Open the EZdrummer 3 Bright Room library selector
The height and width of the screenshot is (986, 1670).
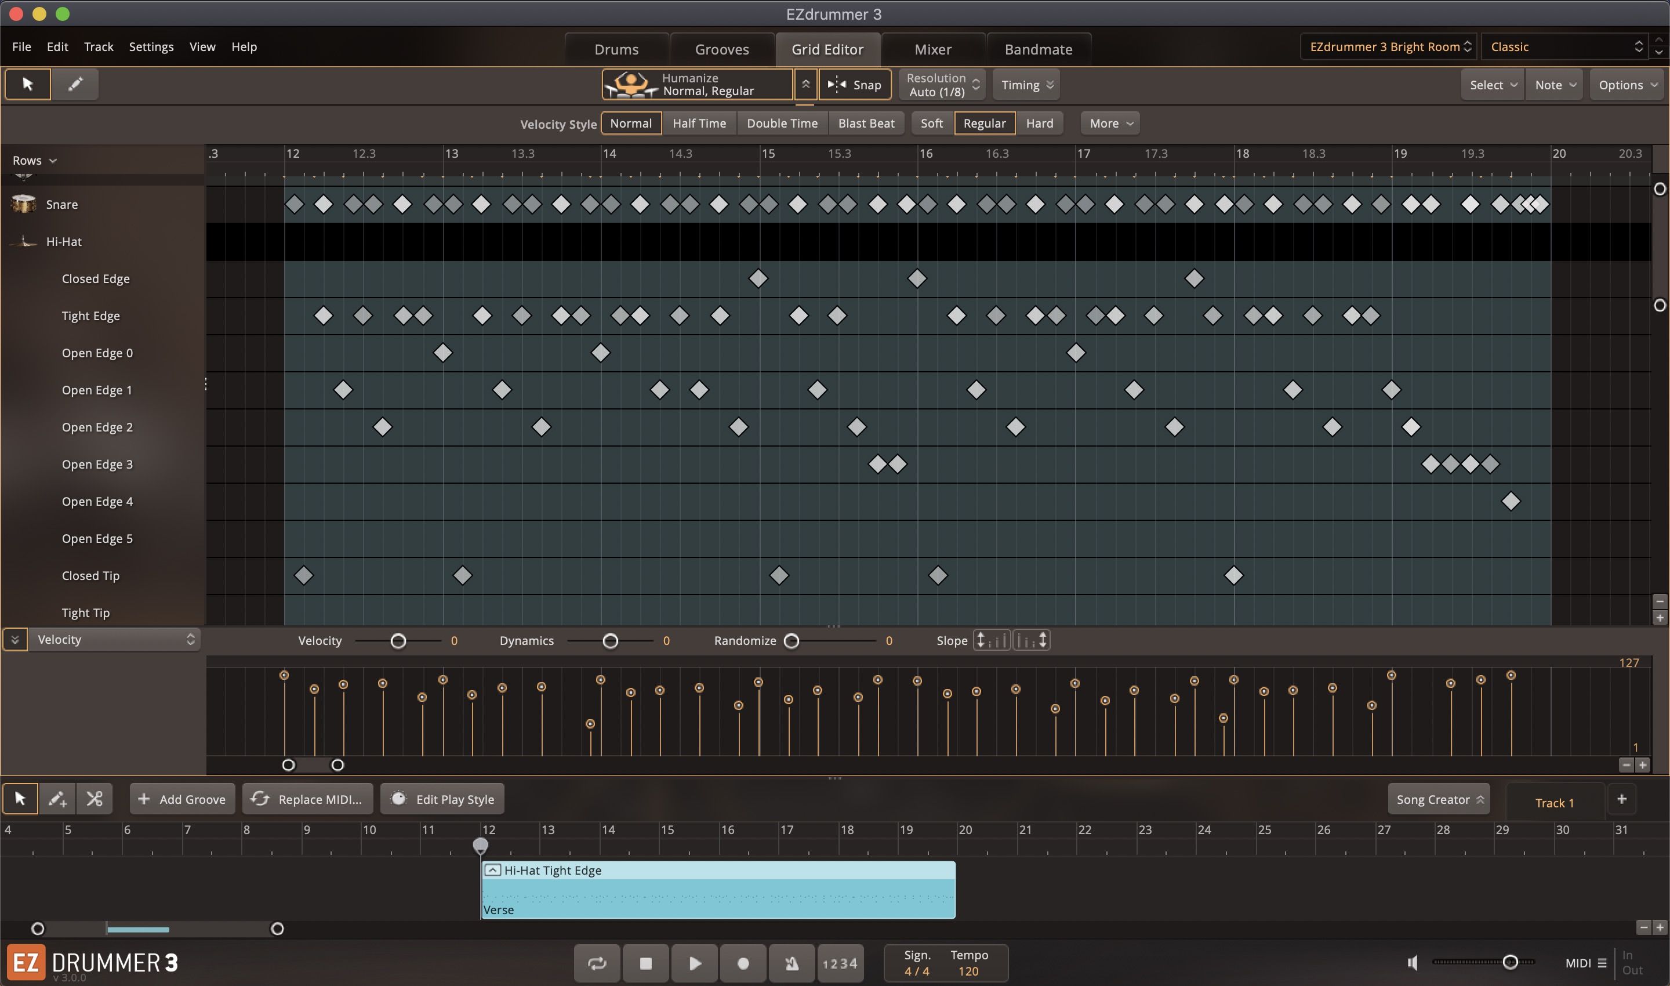pyautogui.click(x=1389, y=46)
